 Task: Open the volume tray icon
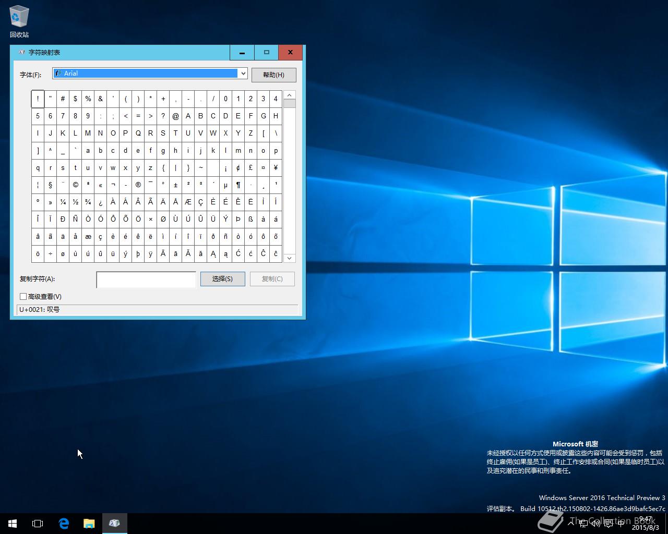595,523
